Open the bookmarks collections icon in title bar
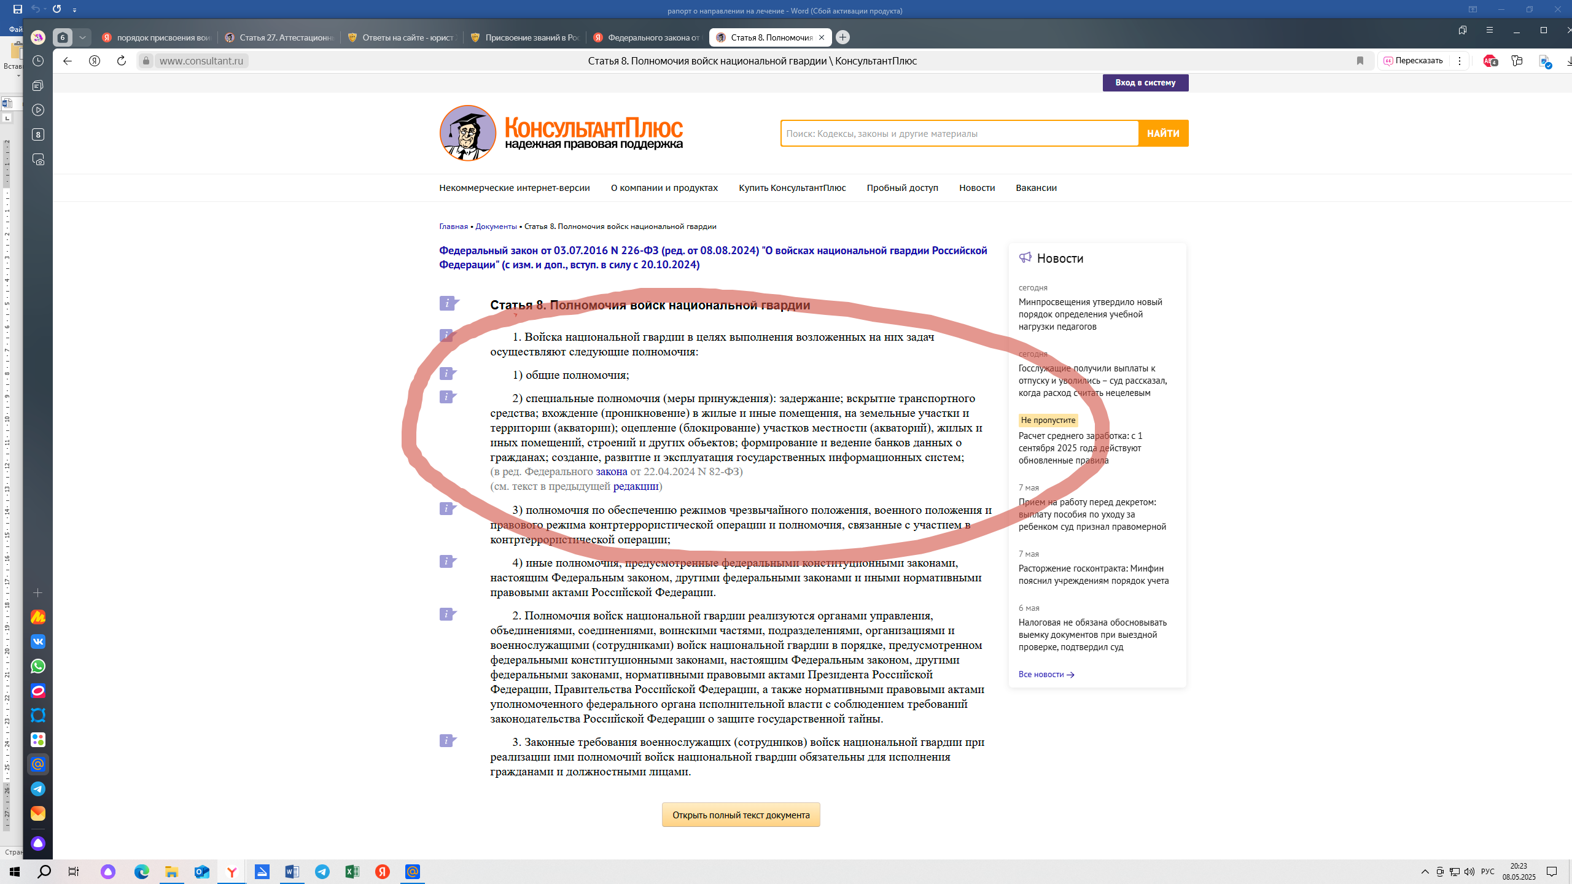Viewport: 1572px width, 884px height. click(x=1462, y=30)
